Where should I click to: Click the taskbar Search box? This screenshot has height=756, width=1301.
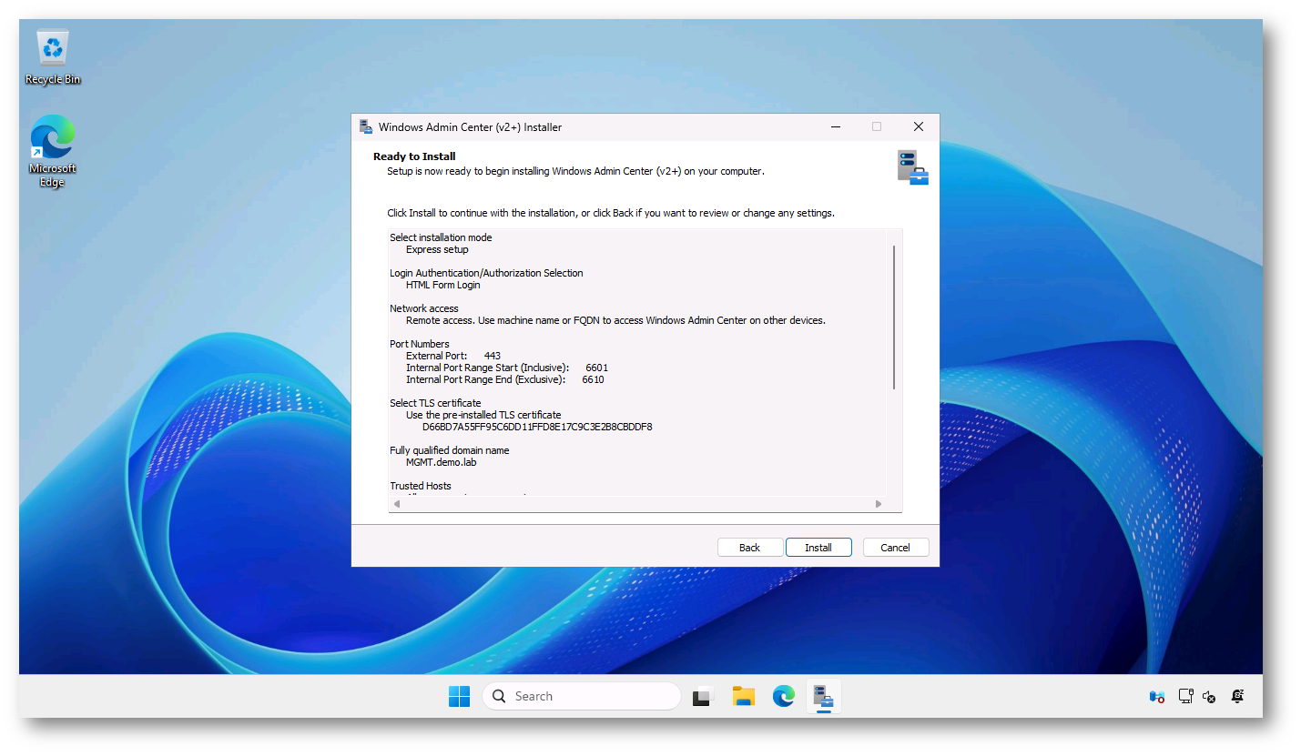582,697
